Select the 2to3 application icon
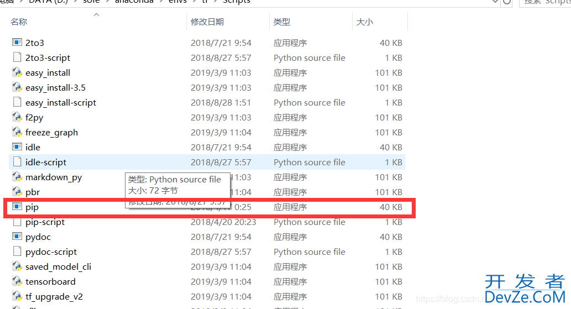 click(x=17, y=43)
